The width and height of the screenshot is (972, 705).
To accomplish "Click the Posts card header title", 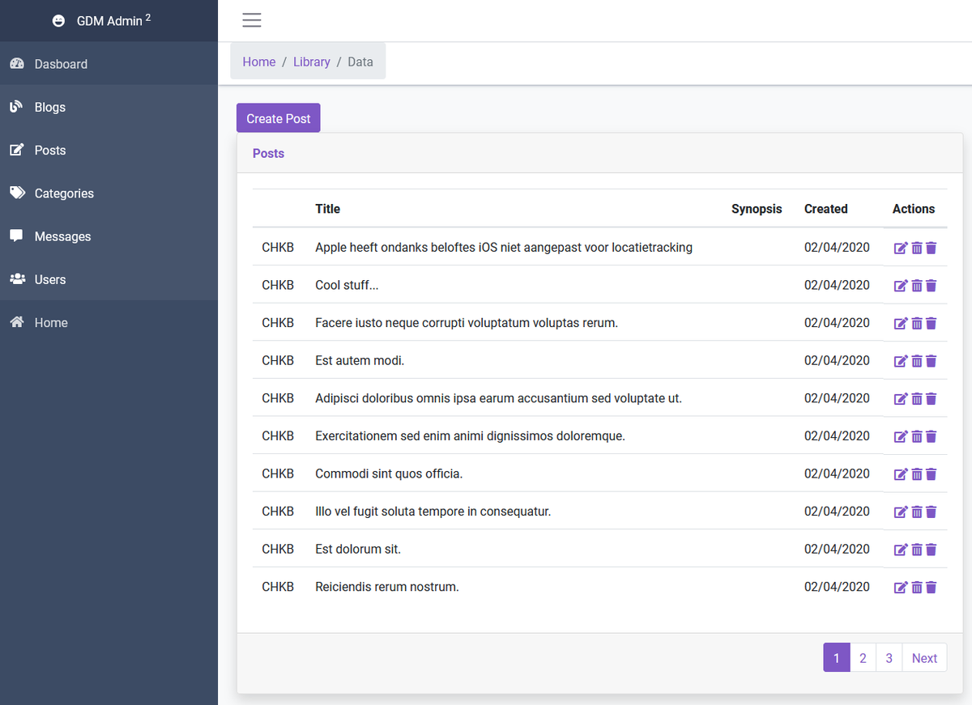I will [x=268, y=153].
